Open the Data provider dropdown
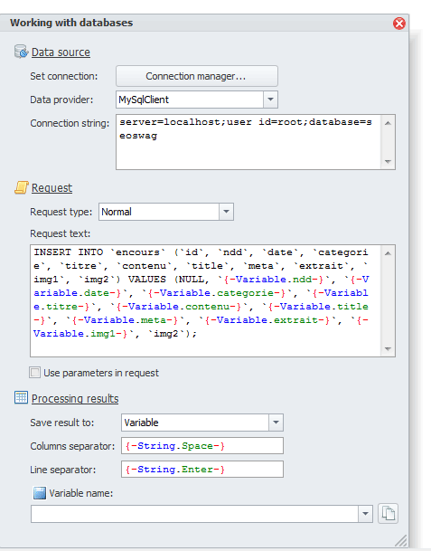 pyautogui.click(x=270, y=100)
